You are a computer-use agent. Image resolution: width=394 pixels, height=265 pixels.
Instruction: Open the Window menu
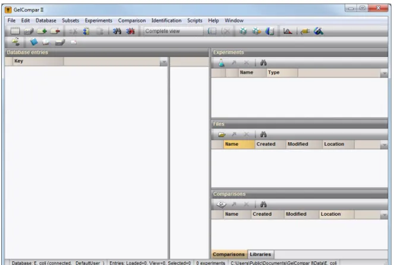[x=234, y=21]
